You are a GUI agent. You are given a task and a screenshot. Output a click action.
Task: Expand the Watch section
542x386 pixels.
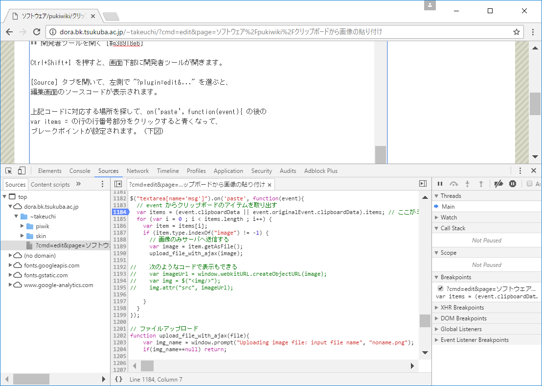tap(448, 217)
